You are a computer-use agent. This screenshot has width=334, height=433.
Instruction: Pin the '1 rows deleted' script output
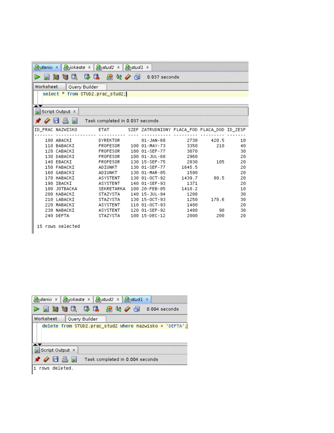pos(37,359)
